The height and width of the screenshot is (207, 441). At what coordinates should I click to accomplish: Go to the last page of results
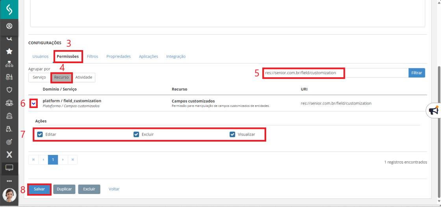tap(72, 160)
